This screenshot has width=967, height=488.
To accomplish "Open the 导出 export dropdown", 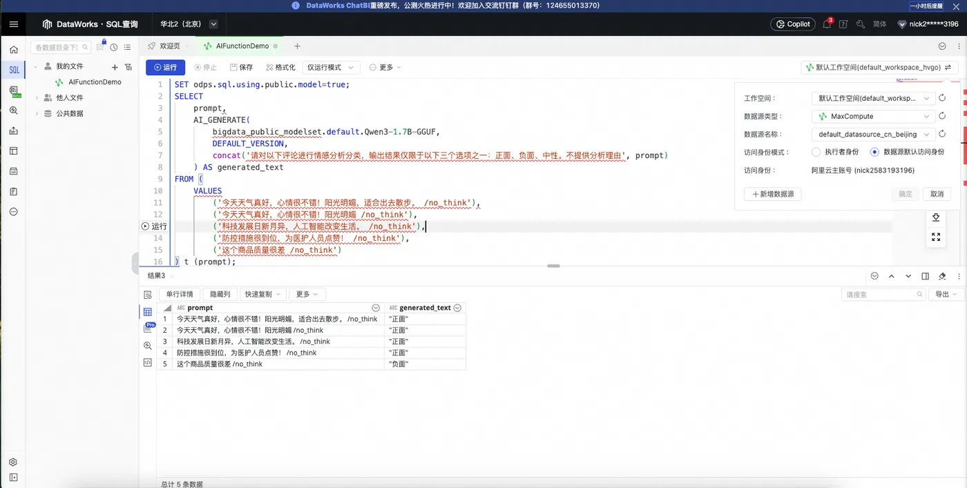I will click(946, 294).
